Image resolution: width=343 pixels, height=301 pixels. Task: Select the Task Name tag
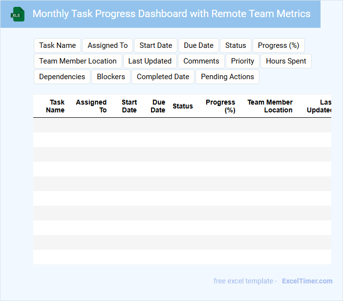[x=57, y=45]
